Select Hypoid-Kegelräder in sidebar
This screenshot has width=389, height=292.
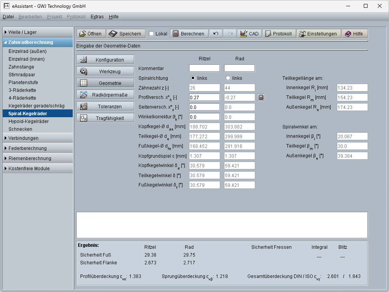pyautogui.click(x=29, y=121)
